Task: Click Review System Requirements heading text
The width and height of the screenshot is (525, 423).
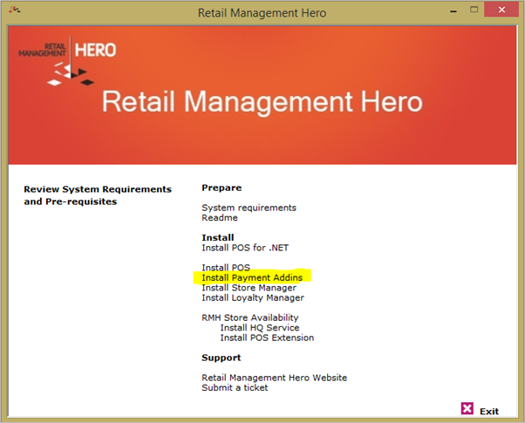Action: pos(98,195)
